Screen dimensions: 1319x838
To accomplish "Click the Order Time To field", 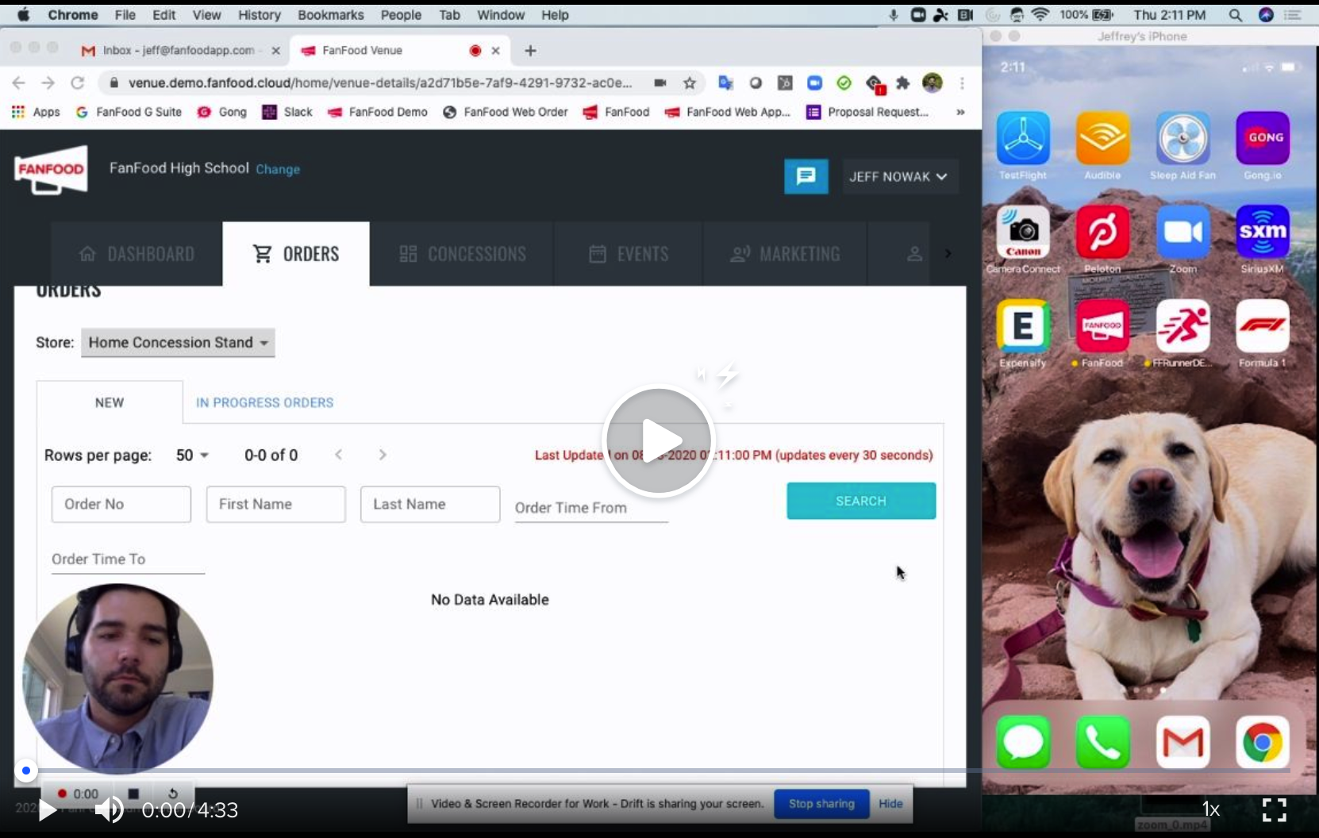I will 128,559.
